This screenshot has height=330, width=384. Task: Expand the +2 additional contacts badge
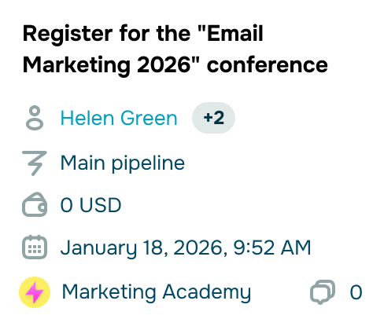213,118
